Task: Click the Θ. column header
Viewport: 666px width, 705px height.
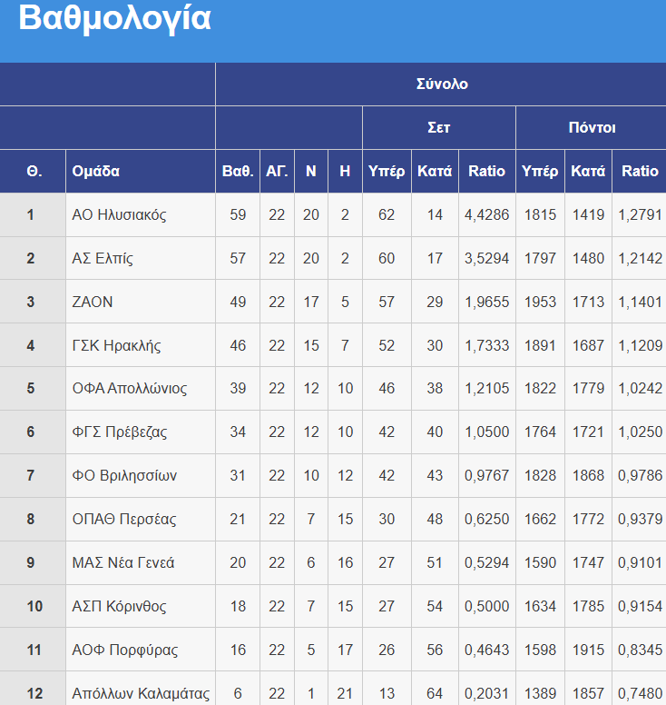Action: (34, 172)
